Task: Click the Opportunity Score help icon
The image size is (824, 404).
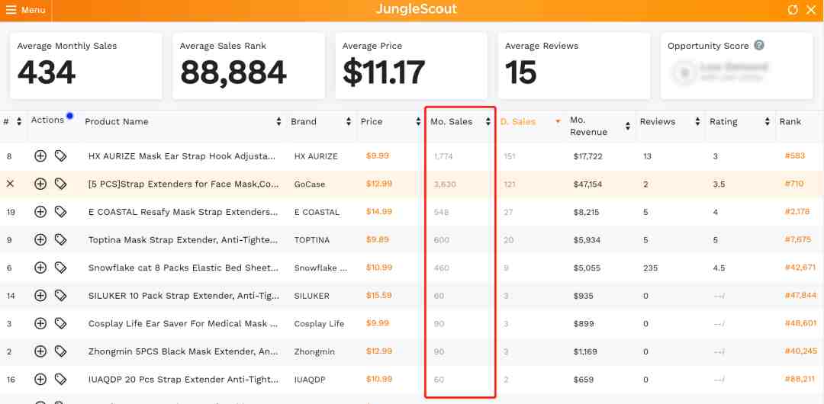Action: [759, 46]
